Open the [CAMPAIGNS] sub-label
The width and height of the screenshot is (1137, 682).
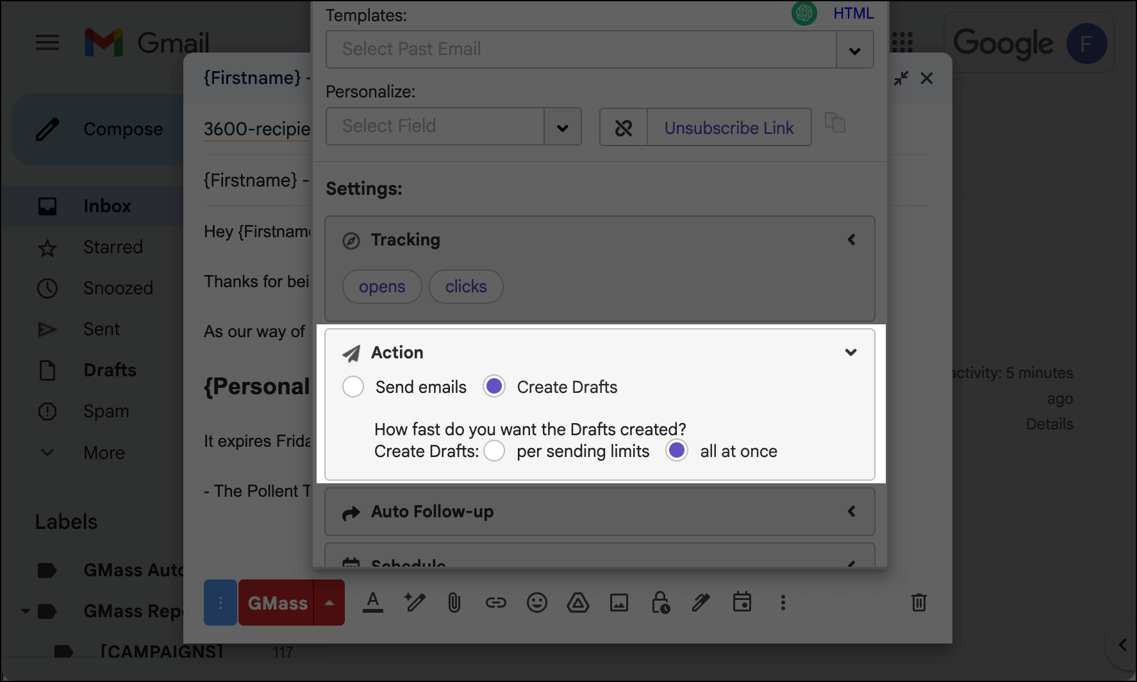(162, 652)
